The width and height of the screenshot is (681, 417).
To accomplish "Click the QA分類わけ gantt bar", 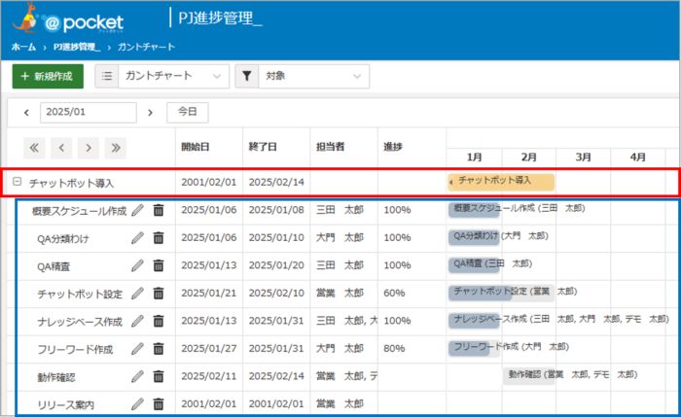I will click(474, 237).
